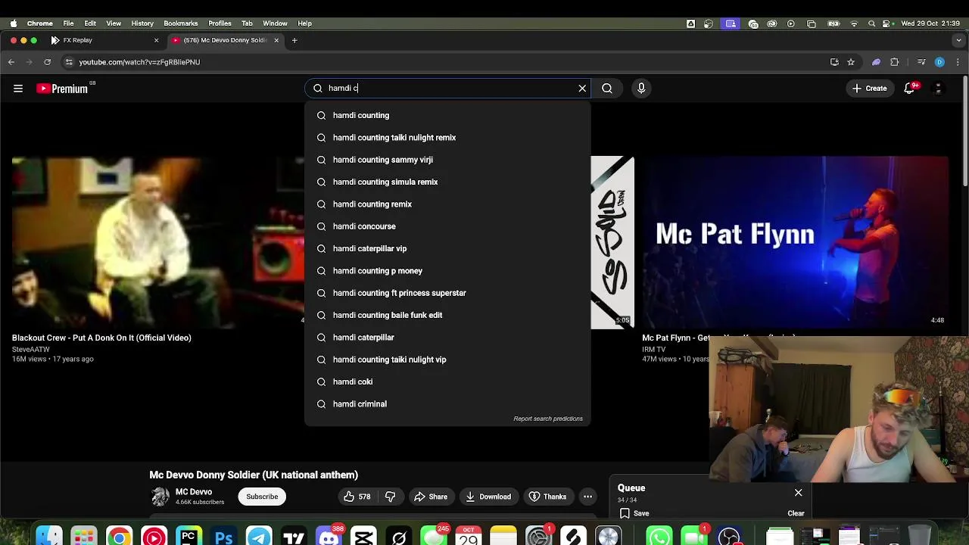This screenshot has height=545, width=969.
Task: Close the Mc Devvo Donny Soldier tab
Action: (276, 40)
